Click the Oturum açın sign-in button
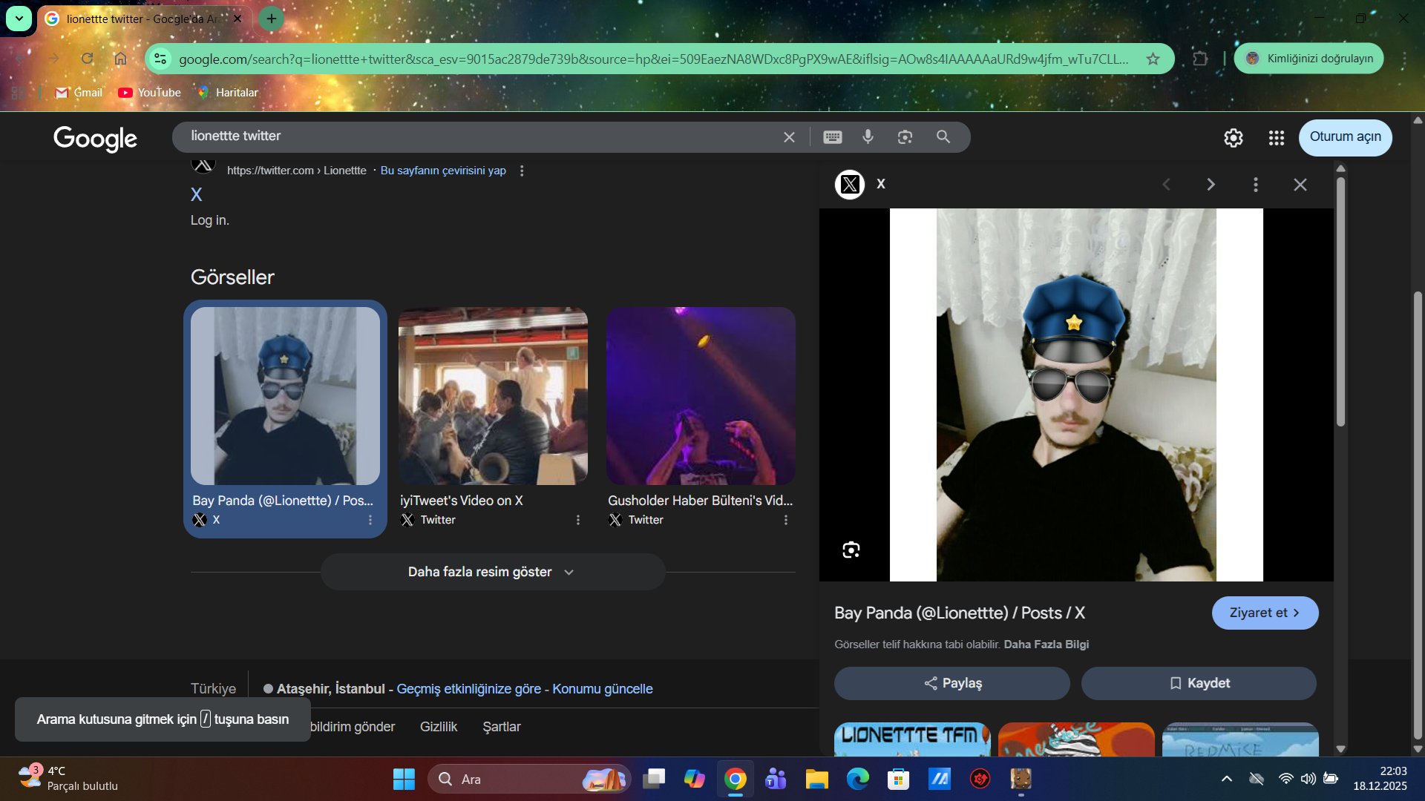Screen dimensions: 1425x801 [x=1346, y=137]
